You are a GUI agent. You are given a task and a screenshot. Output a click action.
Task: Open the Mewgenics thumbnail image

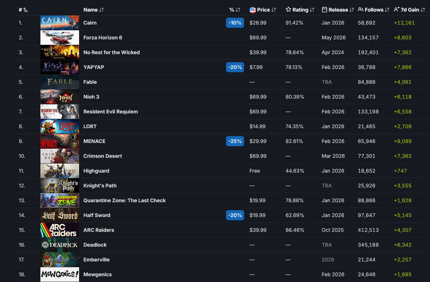coord(60,274)
